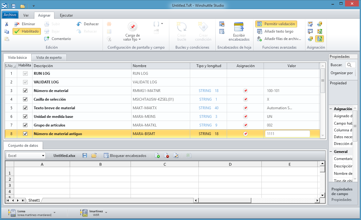Open a data file with folder icon
361x220 pixels.
(x=94, y=156)
